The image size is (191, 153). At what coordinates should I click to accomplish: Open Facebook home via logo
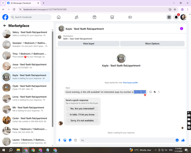[x=5, y=17]
